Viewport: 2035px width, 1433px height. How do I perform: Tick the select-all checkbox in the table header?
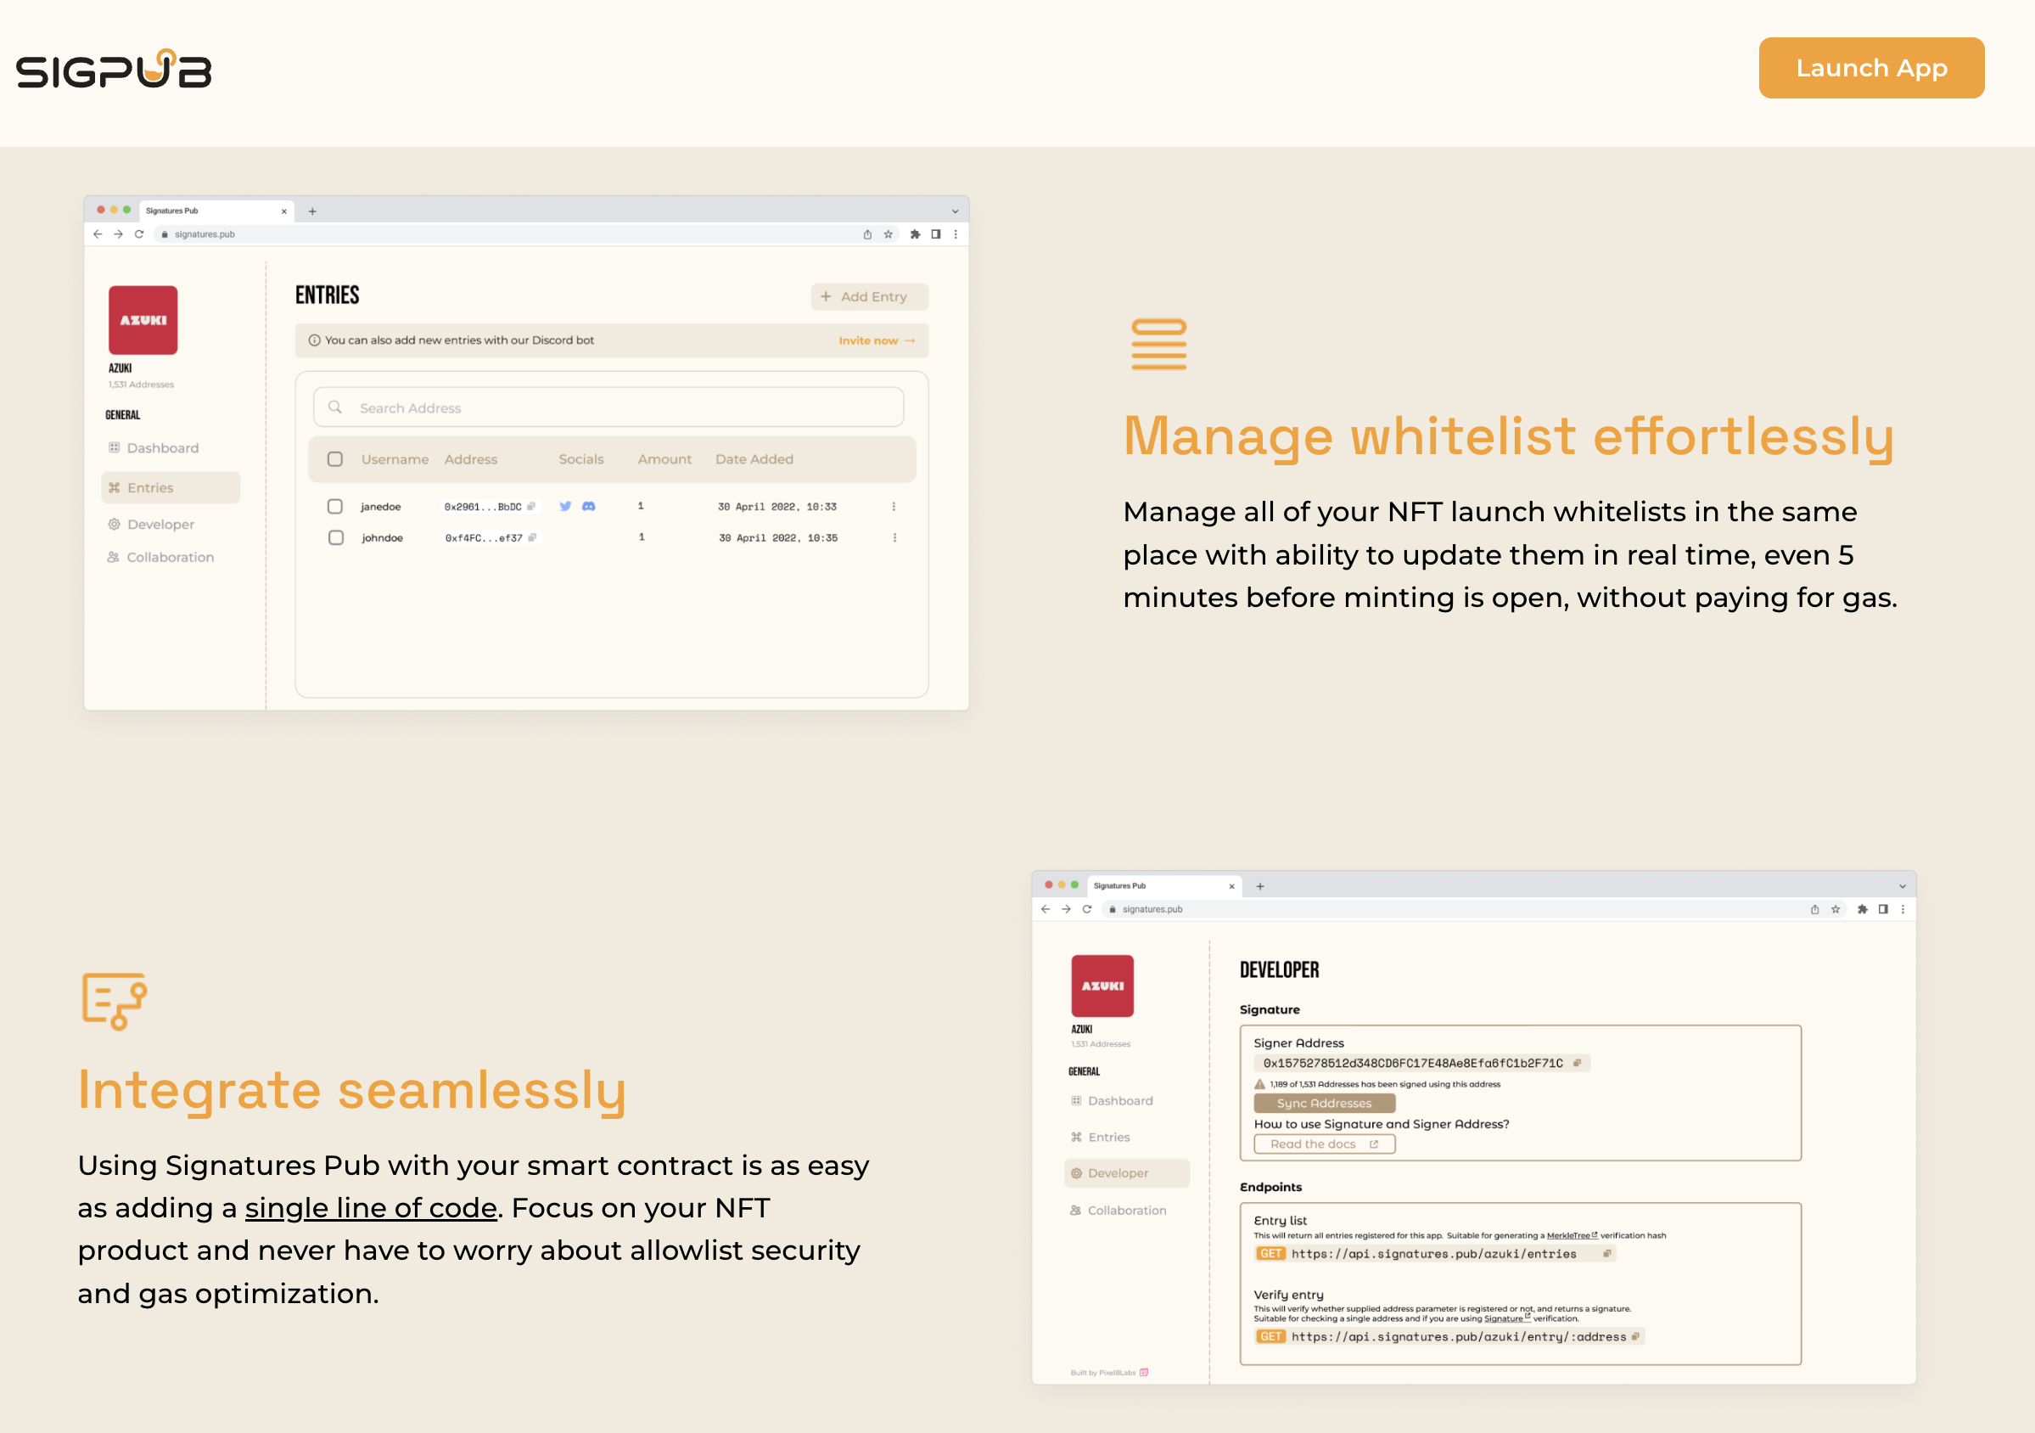coord(335,459)
